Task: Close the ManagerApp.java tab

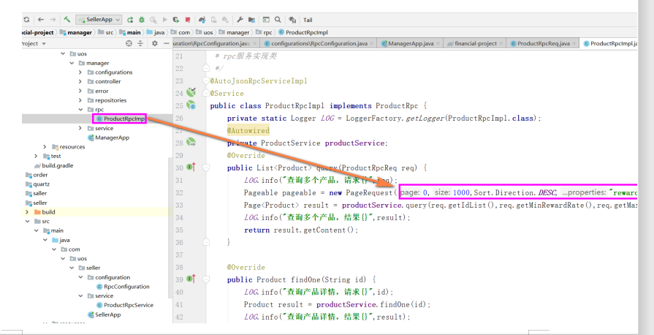Action: [438, 43]
